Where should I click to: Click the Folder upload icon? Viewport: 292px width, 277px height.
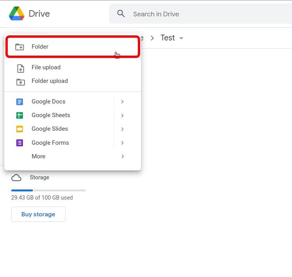pos(21,82)
